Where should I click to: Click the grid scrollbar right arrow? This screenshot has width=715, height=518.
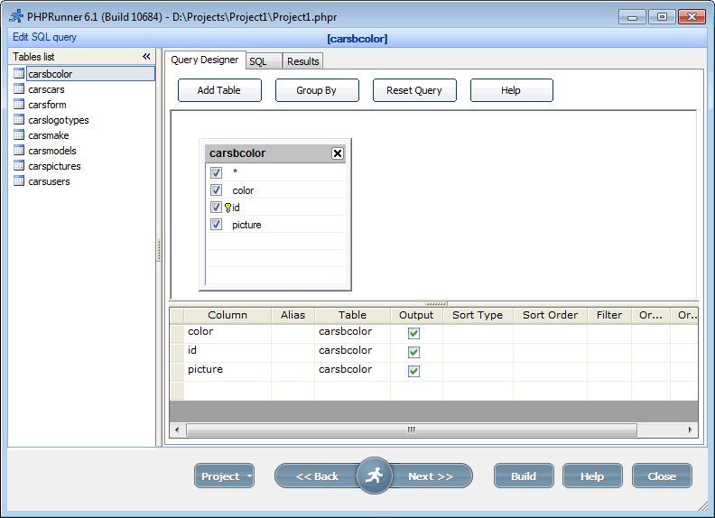[x=690, y=430]
